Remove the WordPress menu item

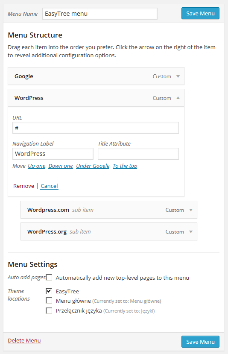point(23,186)
